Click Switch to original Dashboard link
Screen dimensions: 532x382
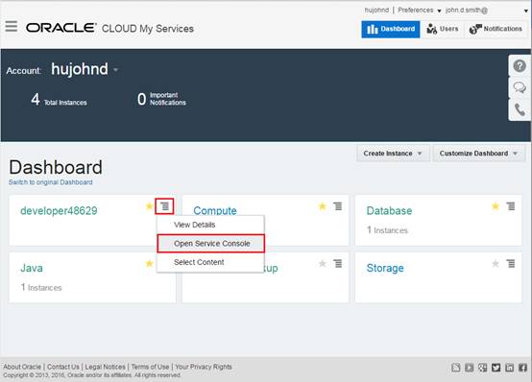click(51, 182)
